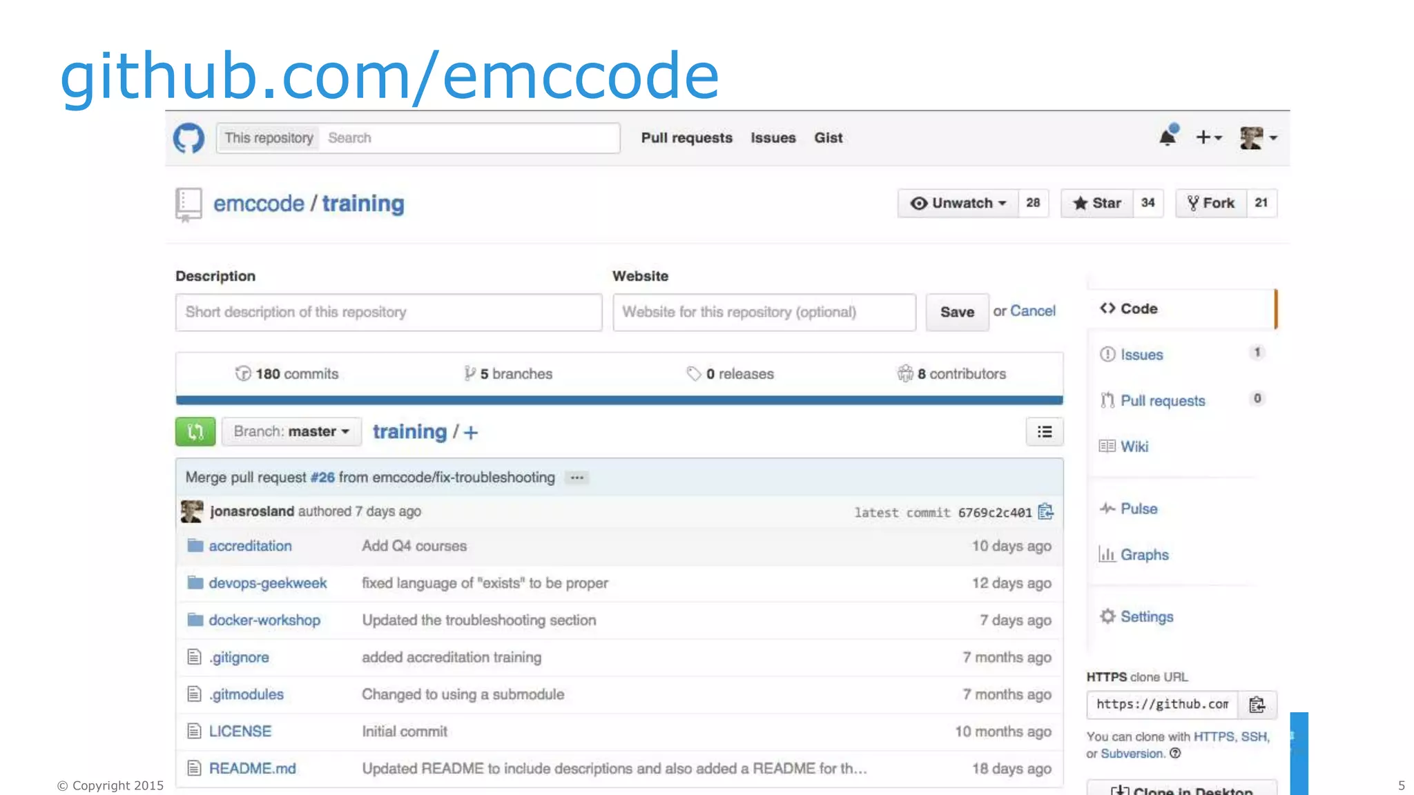
Task: Star the training repository
Action: pyautogui.click(x=1096, y=203)
